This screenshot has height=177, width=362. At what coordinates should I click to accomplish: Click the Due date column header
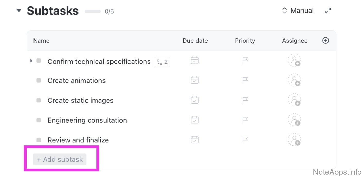(195, 41)
